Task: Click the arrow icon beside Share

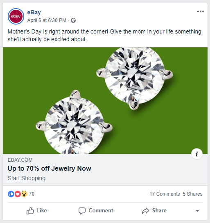Action: (x=146, y=211)
